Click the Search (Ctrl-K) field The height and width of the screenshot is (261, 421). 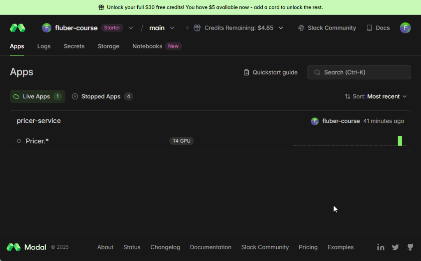point(359,72)
